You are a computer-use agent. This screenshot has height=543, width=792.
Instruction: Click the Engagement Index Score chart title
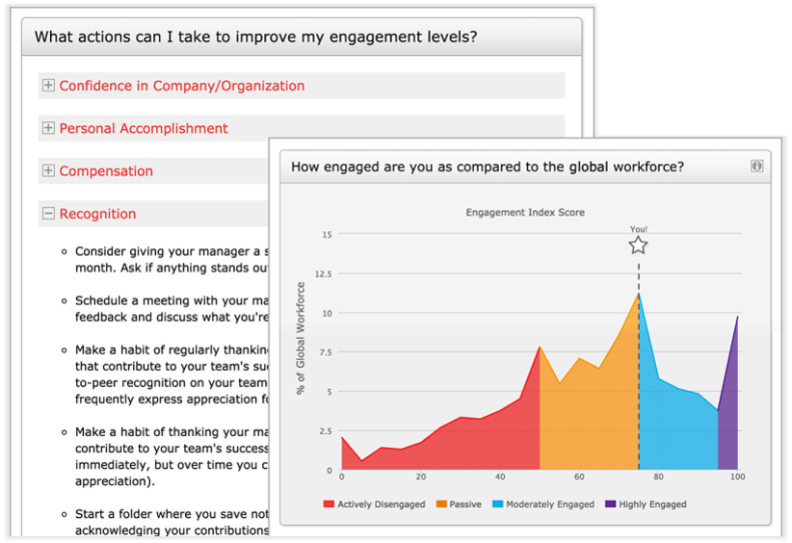(x=525, y=212)
